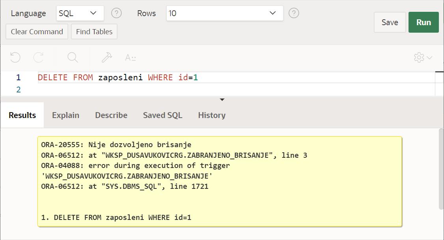This screenshot has height=240, width=444.
Task: Click in the DELETE FROM zaposleni editor line
Action: coord(118,78)
